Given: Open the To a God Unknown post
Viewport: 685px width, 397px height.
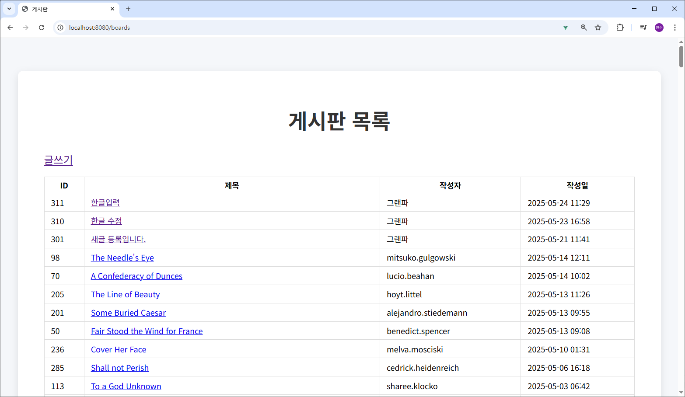Looking at the screenshot, I should pyautogui.click(x=126, y=386).
